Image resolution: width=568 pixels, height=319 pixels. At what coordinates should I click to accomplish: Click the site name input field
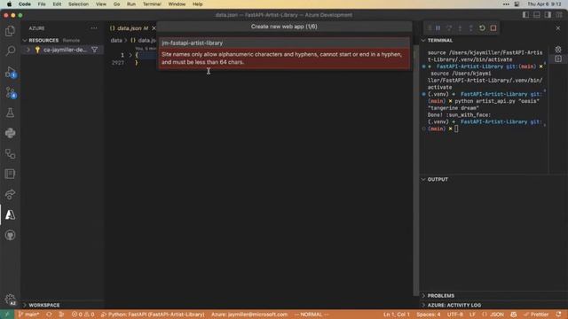284,43
